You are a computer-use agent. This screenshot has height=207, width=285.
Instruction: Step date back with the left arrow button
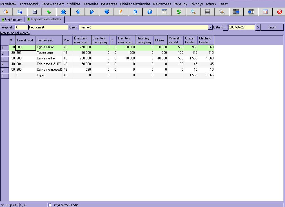coord(226,27)
